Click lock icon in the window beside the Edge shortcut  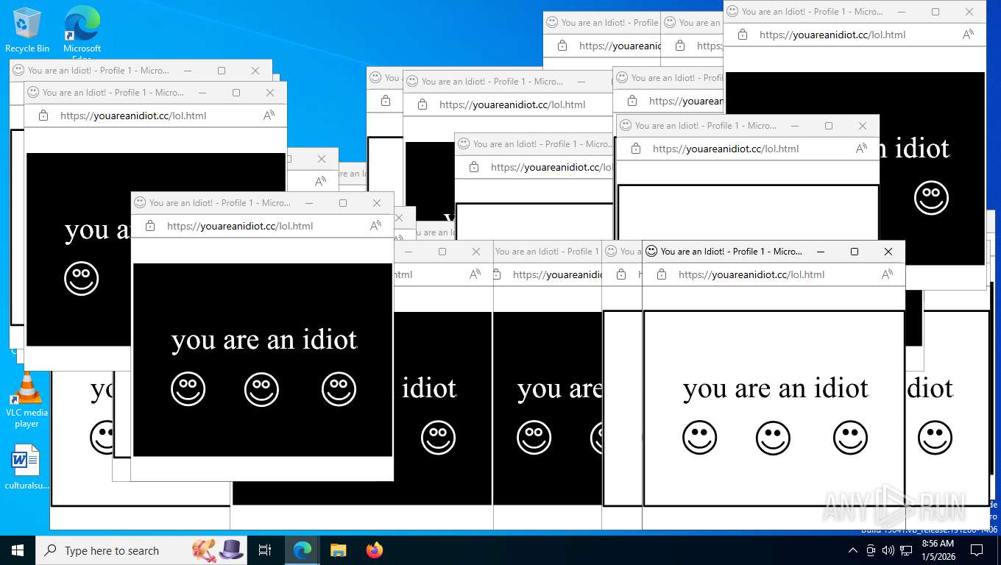pos(43,116)
